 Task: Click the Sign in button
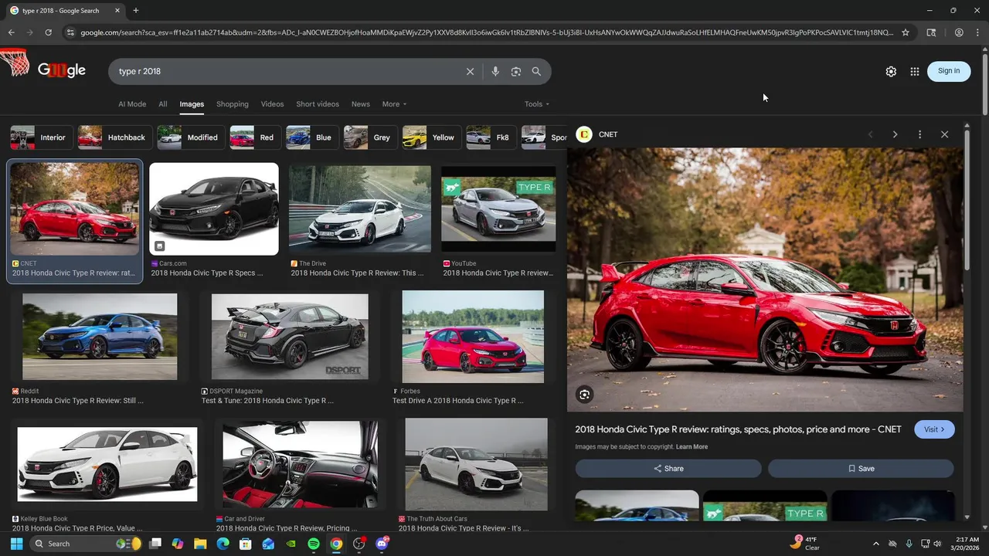click(949, 71)
